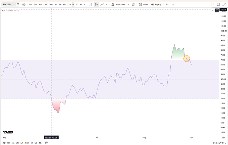The image size is (228, 145).
Task: Set range to All
Action: [x=40, y=143]
